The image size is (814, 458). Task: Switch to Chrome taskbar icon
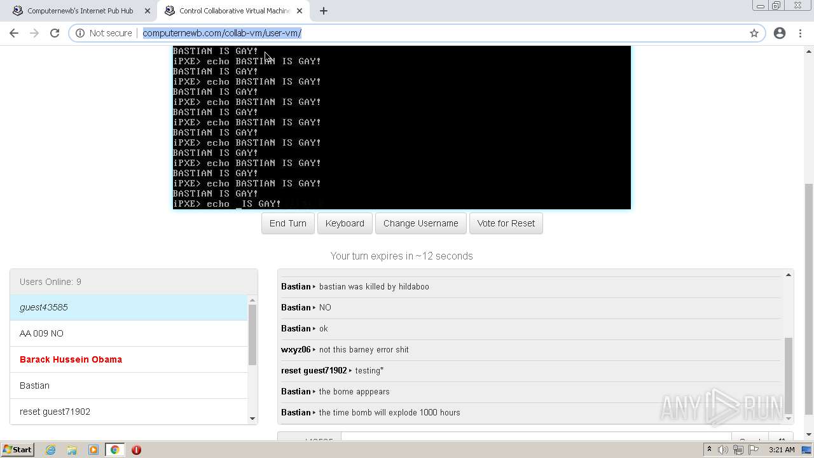(115, 450)
